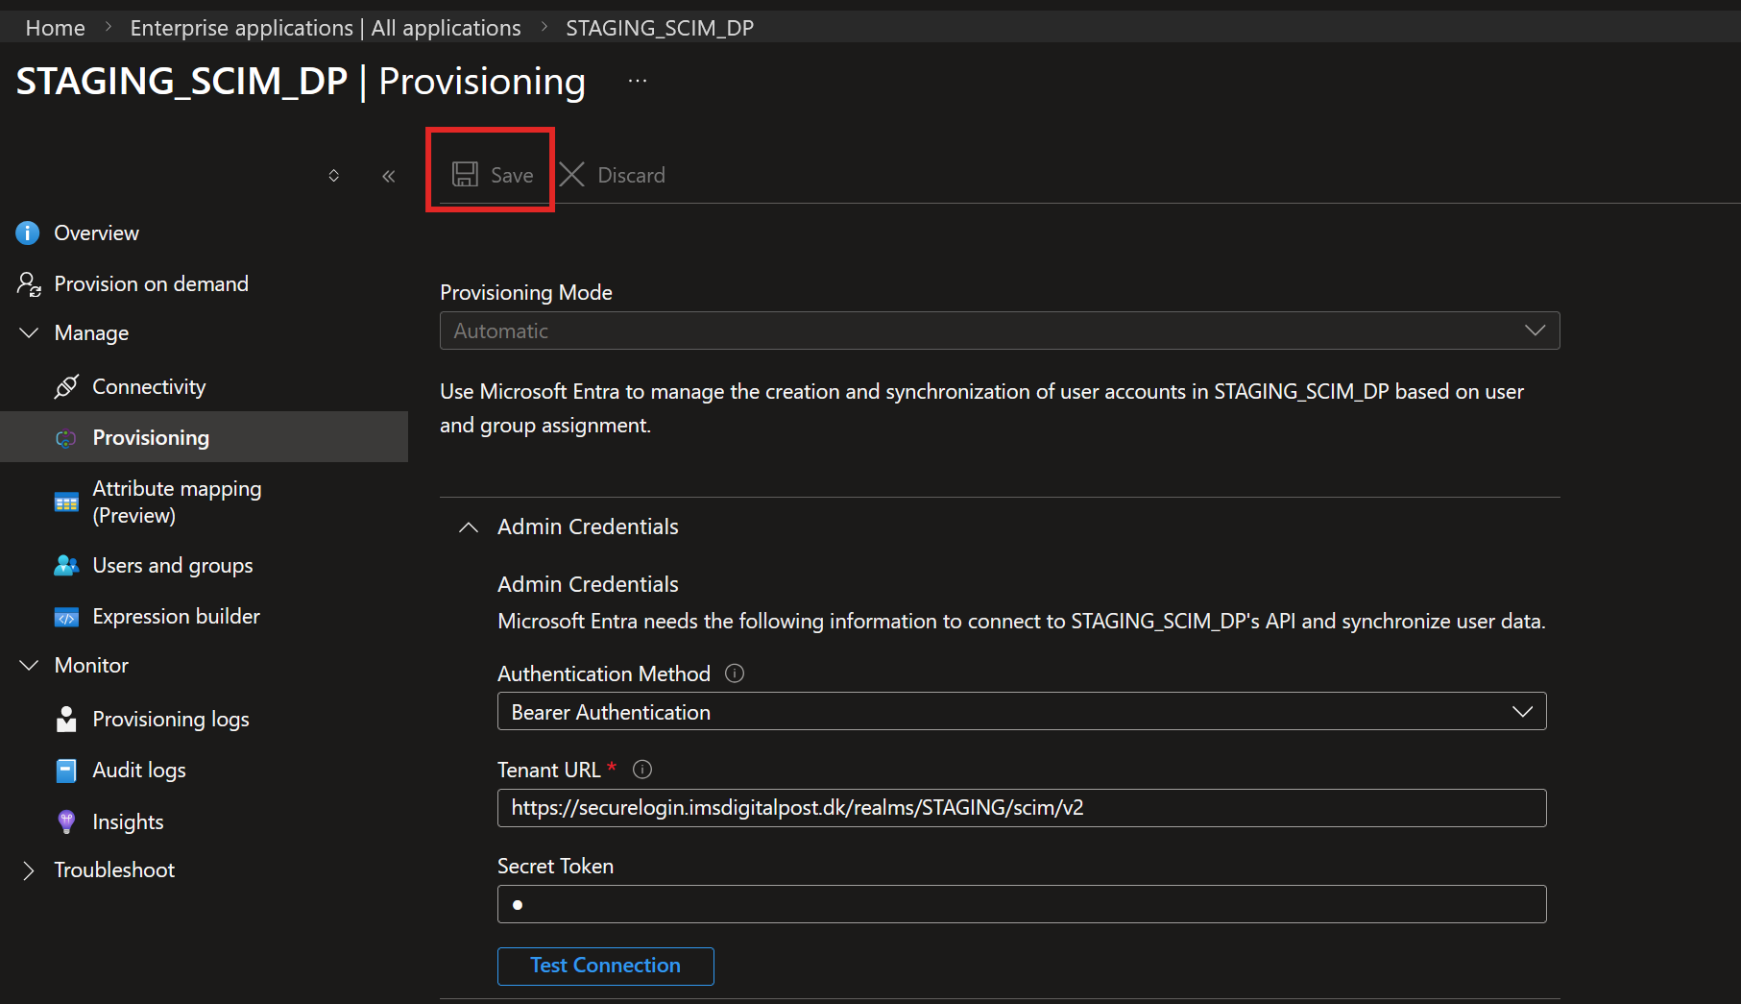Click the Admin Credentials section header

[x=588, y=526]
